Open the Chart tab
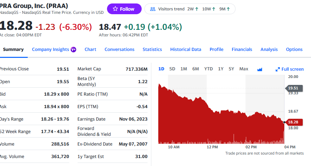The height and width of the screenshot is (166, 311). (90, 50)
